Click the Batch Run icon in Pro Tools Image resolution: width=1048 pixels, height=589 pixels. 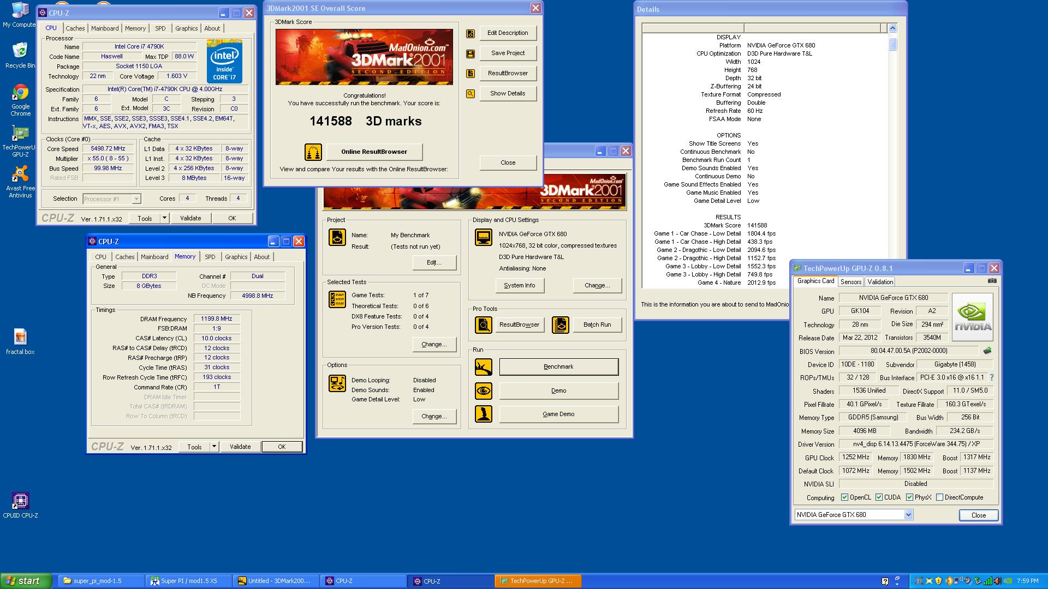(x=561, y=325)
